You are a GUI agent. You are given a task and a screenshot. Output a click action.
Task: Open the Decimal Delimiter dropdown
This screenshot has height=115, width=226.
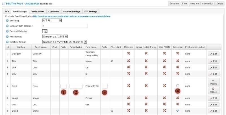pos(45,31)
